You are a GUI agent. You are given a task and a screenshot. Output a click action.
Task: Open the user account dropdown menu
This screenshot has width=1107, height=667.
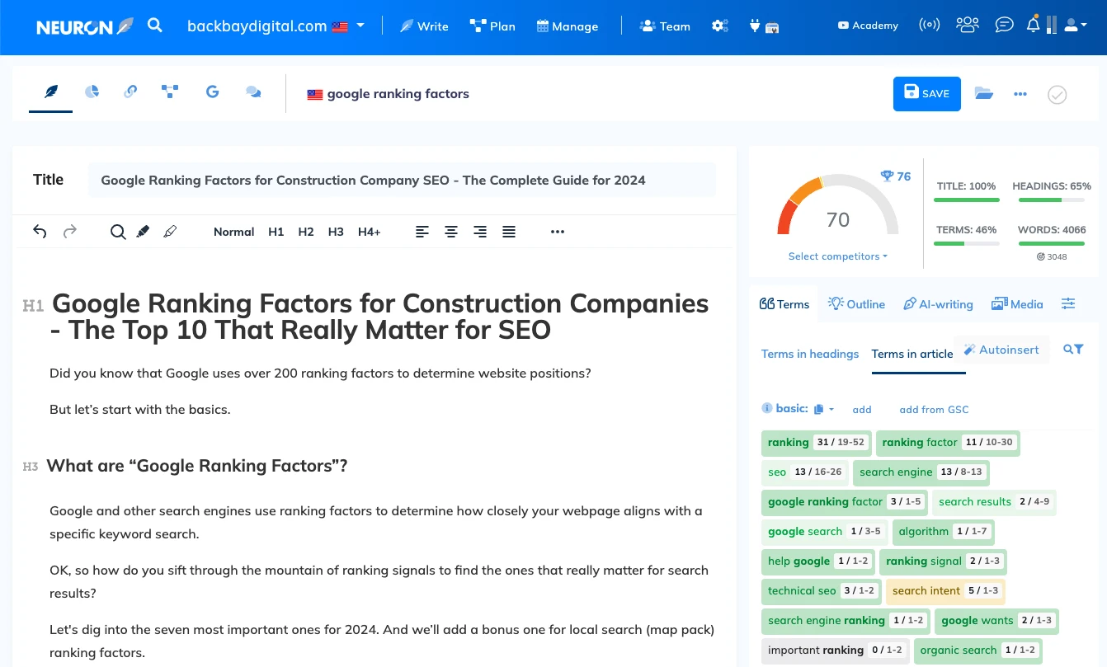click(1075, 26)
